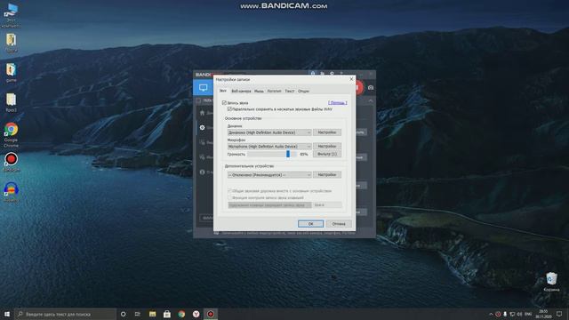Viewport: 569px width, 320px height.
Task: Click the Windows Start button
Action: click(x=7, y=314)
